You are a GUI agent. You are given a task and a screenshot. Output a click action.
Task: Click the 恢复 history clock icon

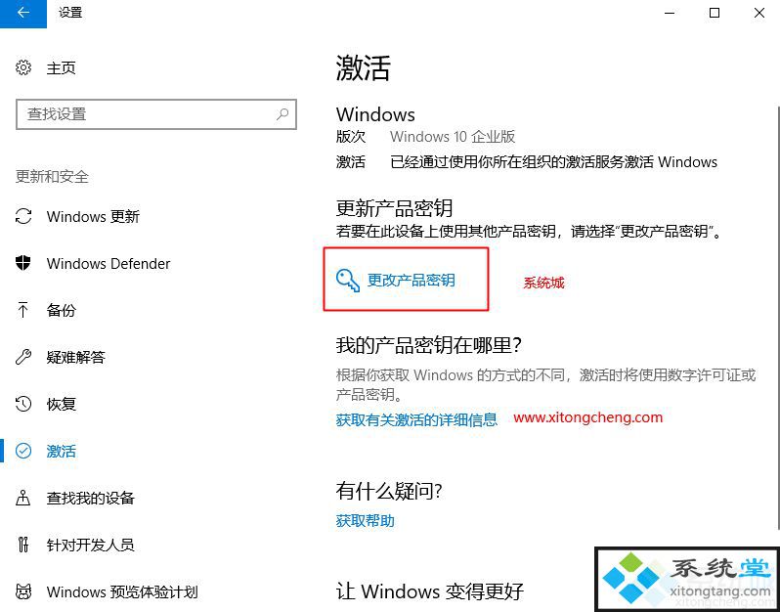(22, 404)
